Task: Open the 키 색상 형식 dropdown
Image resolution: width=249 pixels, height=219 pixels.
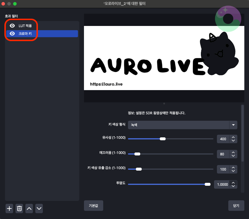Action: tap(183, 125)
